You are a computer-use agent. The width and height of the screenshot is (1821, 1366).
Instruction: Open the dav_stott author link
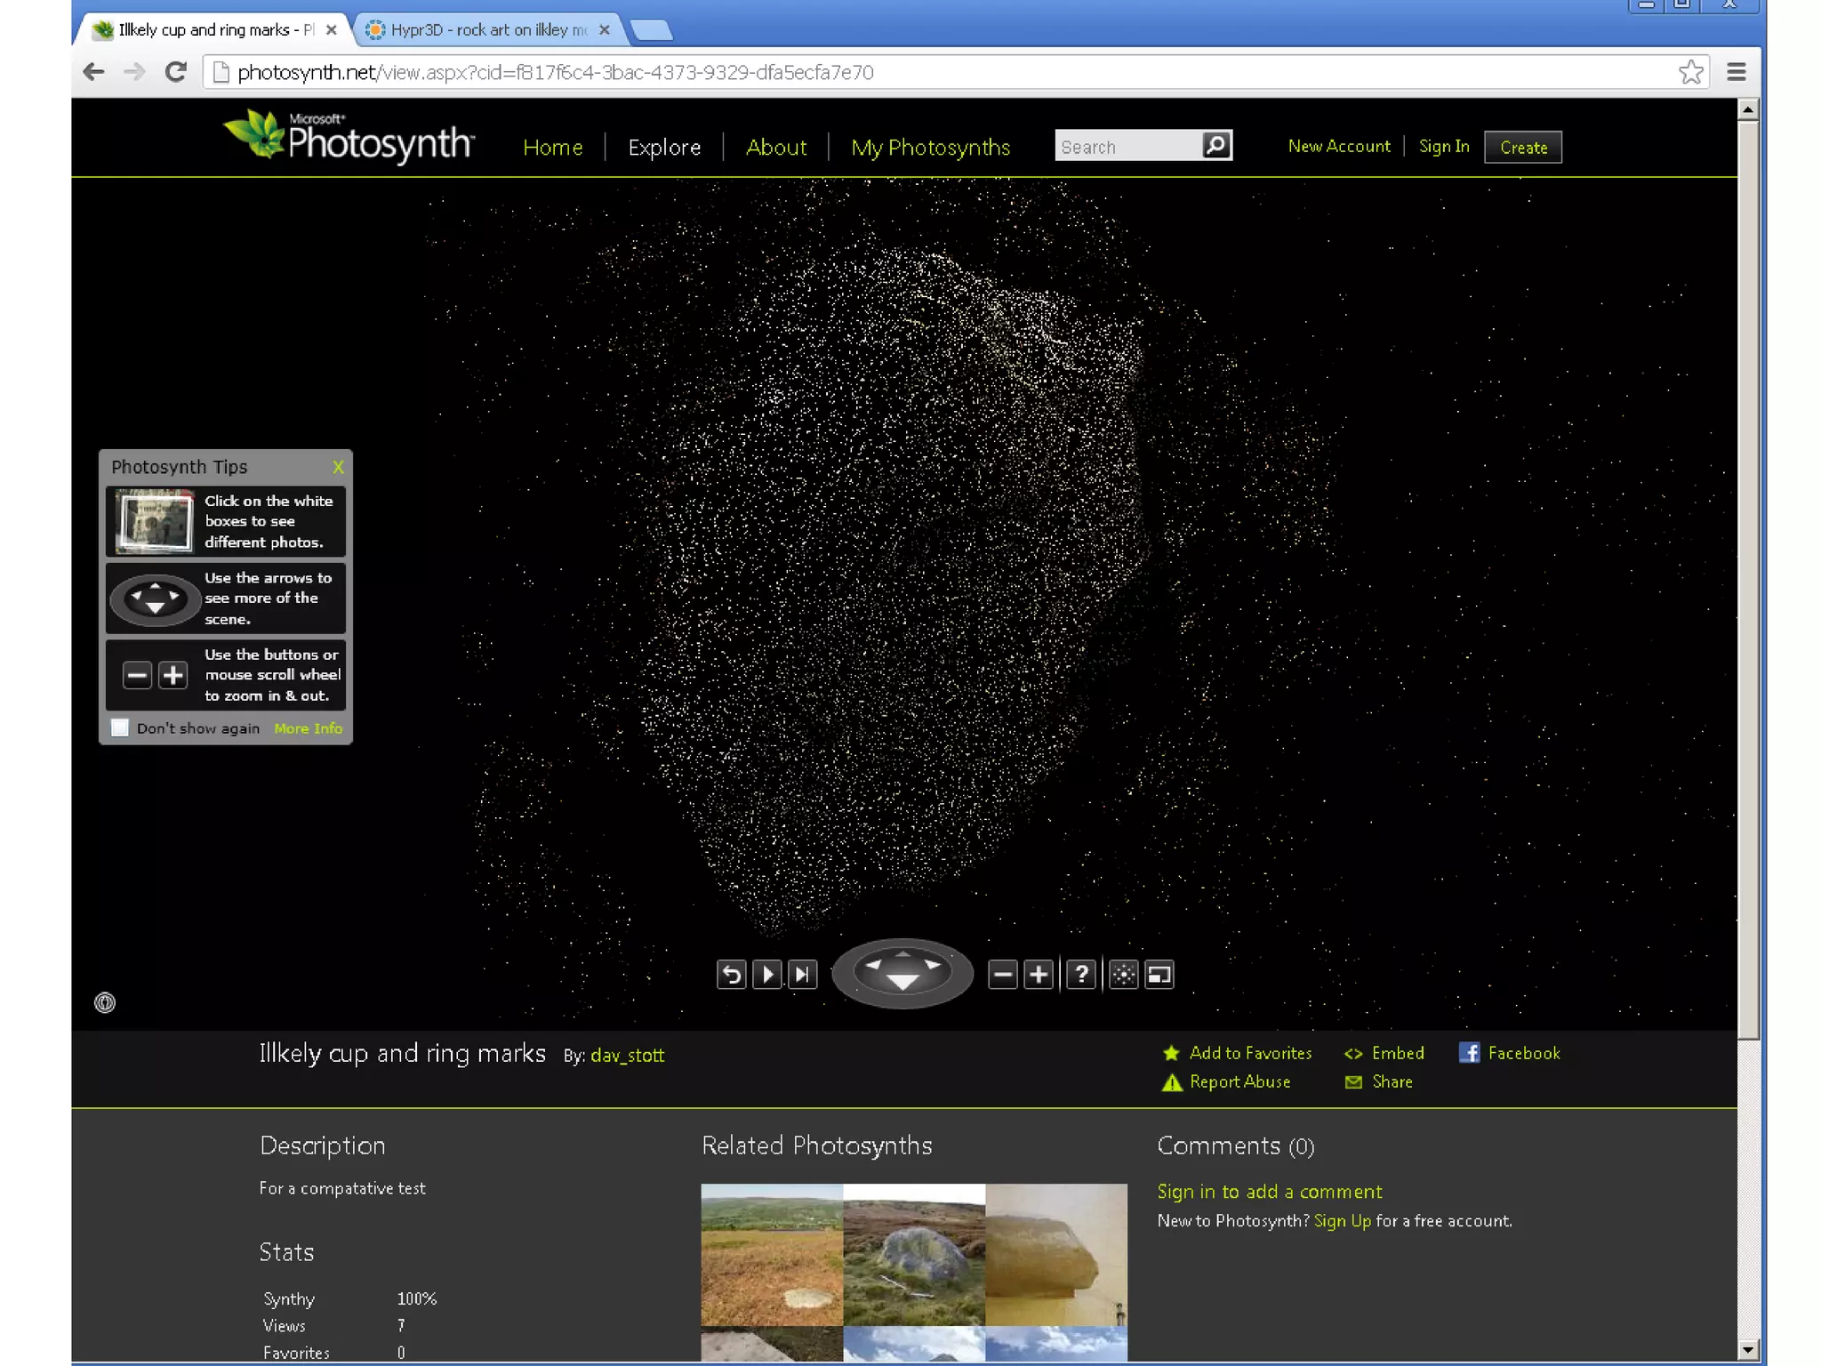(627, 1056)
